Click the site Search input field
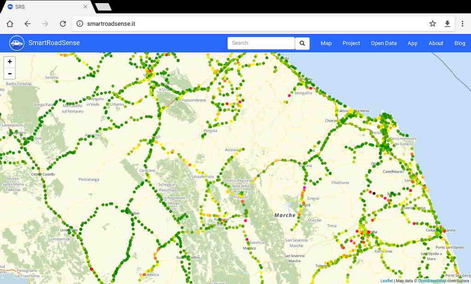Screen dimensions: 471x284 point(261,43)
